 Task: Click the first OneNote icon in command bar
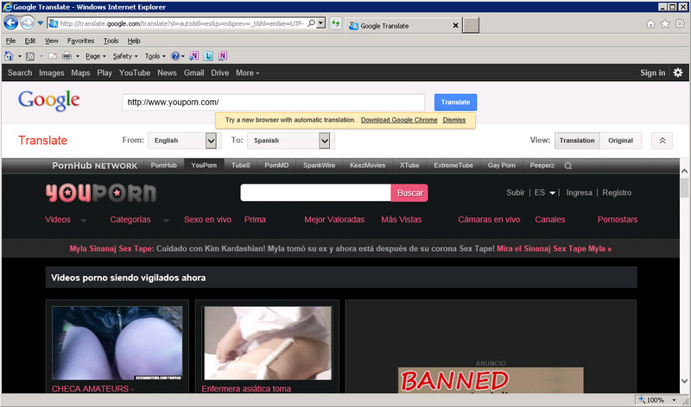(x=193, y=56)
